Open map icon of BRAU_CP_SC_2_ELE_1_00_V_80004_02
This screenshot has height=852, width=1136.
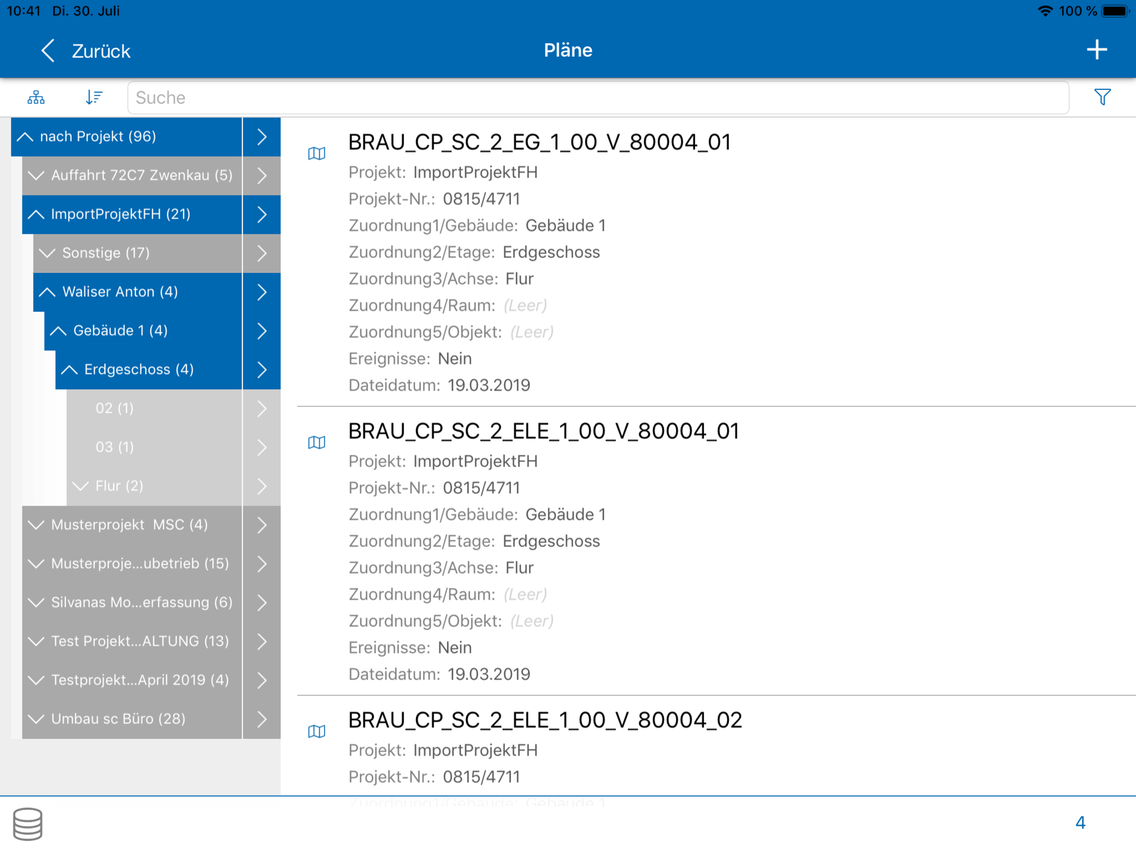click(316, 731)
